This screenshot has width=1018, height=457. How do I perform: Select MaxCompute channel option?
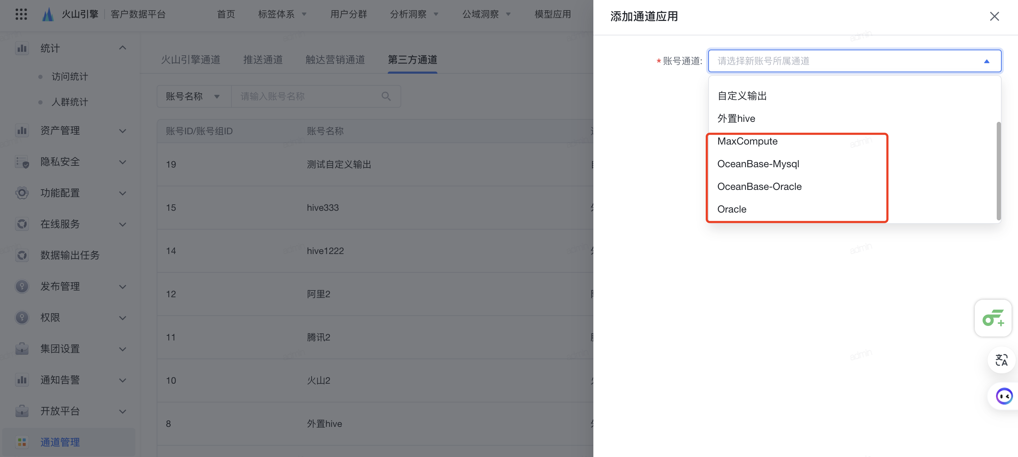854,141
